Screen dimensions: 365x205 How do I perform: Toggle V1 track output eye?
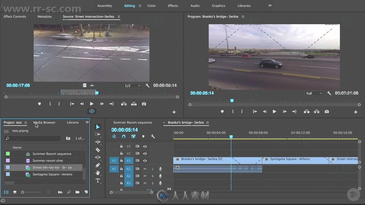(x=145, y=161)
